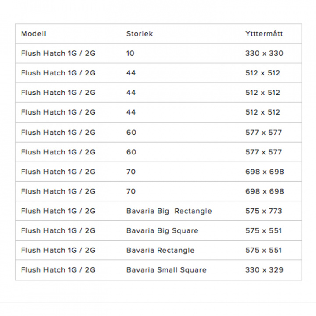Click outer dimension in the plain Bavaria Rectangle row

point(263,251)
